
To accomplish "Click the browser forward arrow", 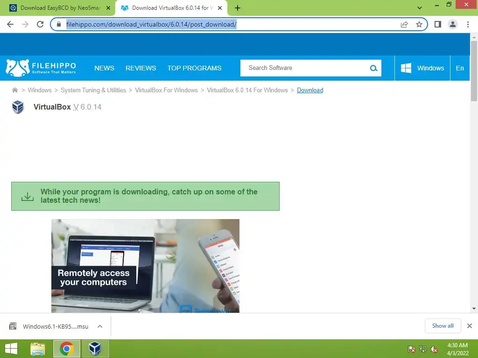I will (25, 24).
